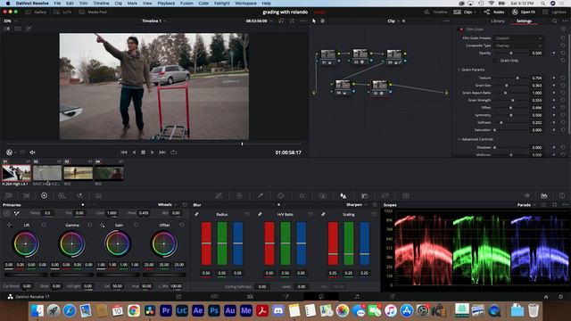Viewport: 571px width, 321px height.
Task: Switch to Open FX Library tab
Action: click(x=498, y=21)
